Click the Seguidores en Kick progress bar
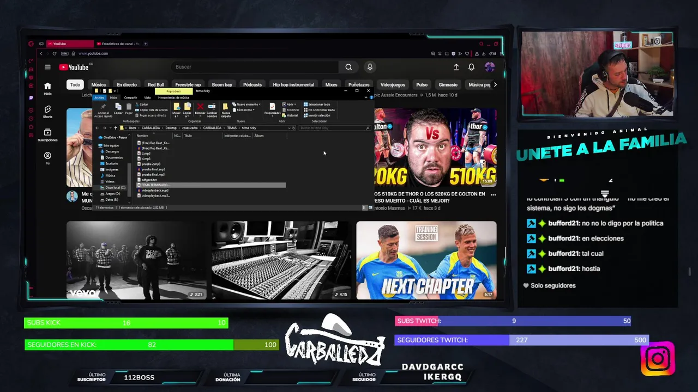 (x=151, y=345)
